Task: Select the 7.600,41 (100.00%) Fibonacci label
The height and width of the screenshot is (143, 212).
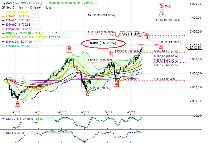Action: (101, 61)
